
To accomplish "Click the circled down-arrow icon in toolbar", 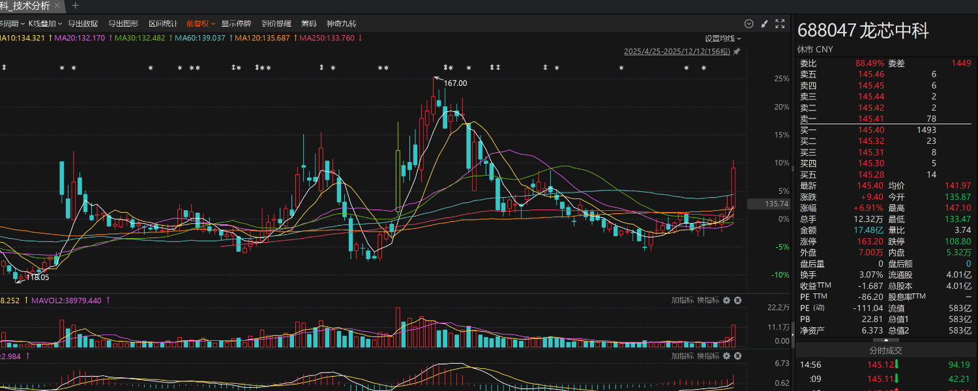I will pos(748,24).
